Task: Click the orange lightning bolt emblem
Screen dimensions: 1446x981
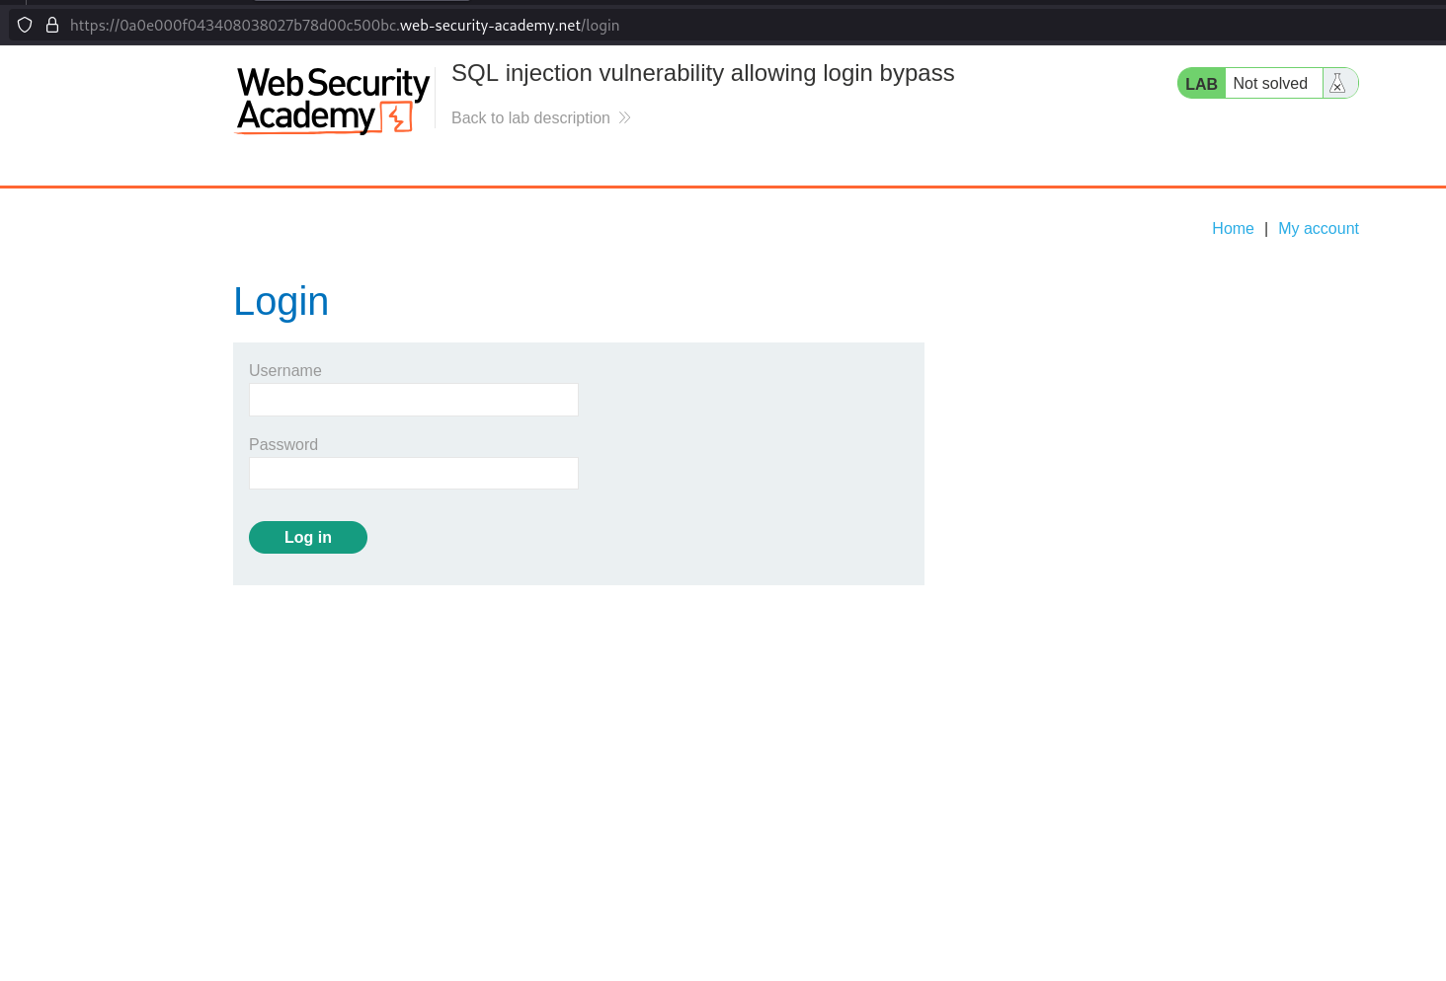Action: pyautogui.click(x=398, y=117)
